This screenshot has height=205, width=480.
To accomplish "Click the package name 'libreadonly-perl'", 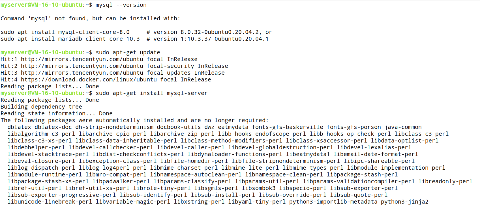I will click(x=445, y=181).
